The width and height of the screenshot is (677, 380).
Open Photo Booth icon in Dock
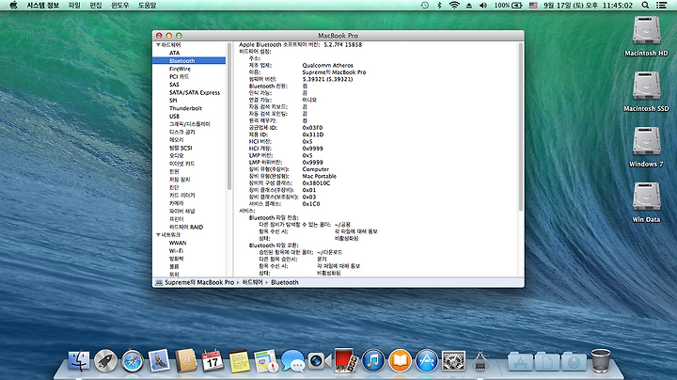pos(346,360)
